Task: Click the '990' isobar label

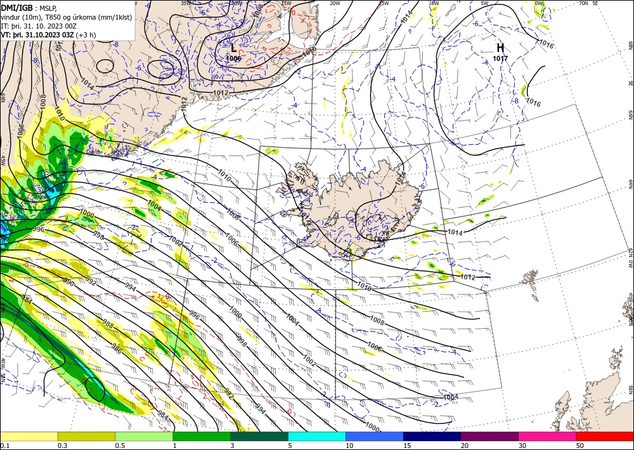Action: [x=68, y=283]
